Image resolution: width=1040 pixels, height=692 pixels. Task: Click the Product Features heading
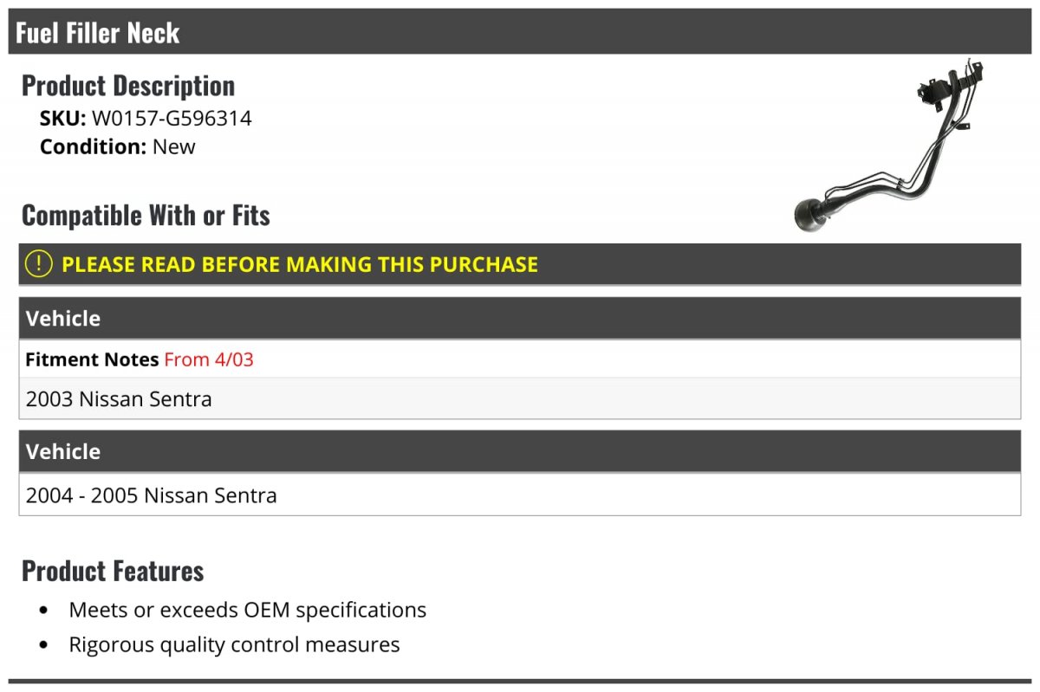coord(113,572)
